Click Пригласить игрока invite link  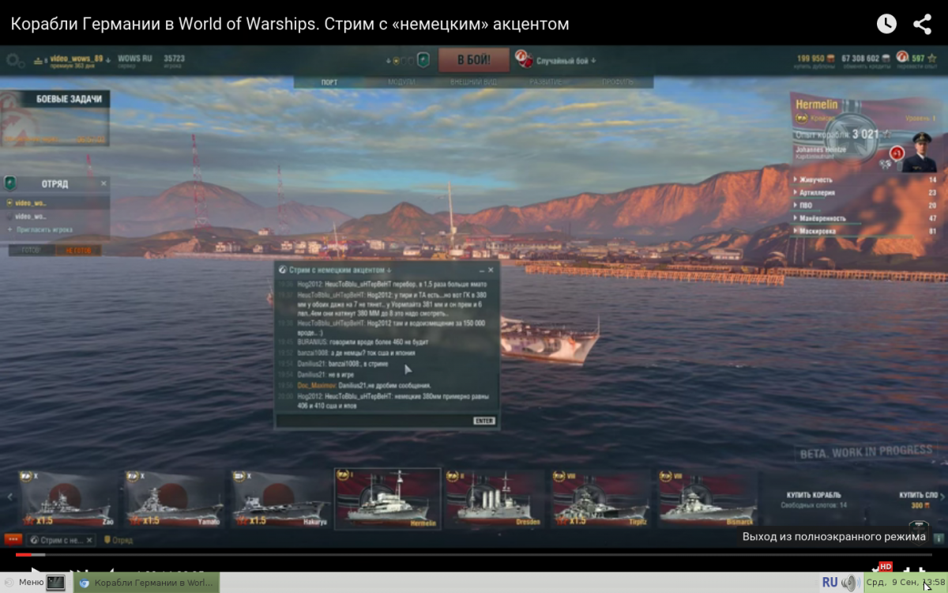click(43, 229)
